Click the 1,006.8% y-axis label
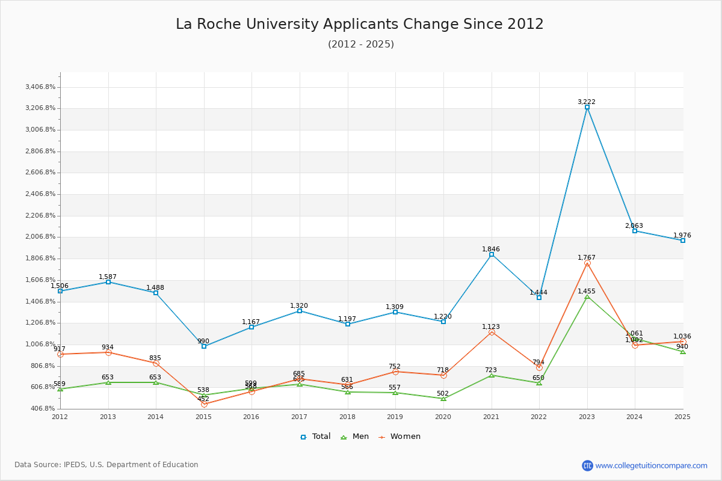 tap(40, 345)
